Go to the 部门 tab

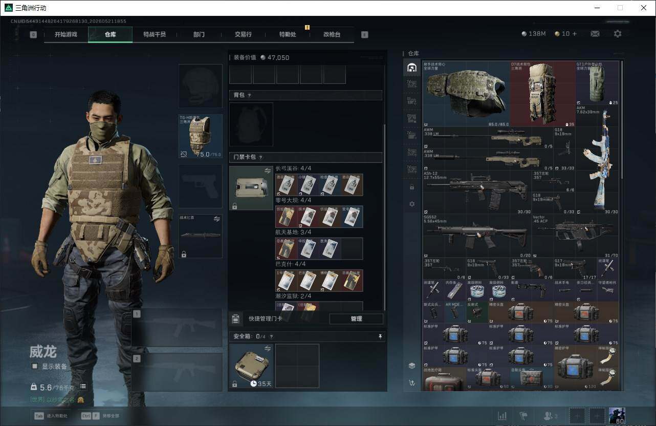click(x=199, y=34)
